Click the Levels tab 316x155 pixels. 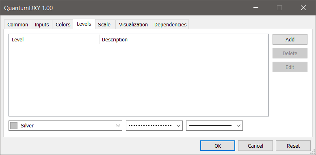tap(84, 24)
